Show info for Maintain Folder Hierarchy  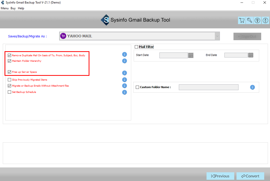coord(124,61)
